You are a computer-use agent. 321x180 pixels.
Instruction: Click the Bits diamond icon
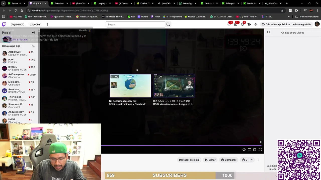pyautogui.click(x=256, y=24)
